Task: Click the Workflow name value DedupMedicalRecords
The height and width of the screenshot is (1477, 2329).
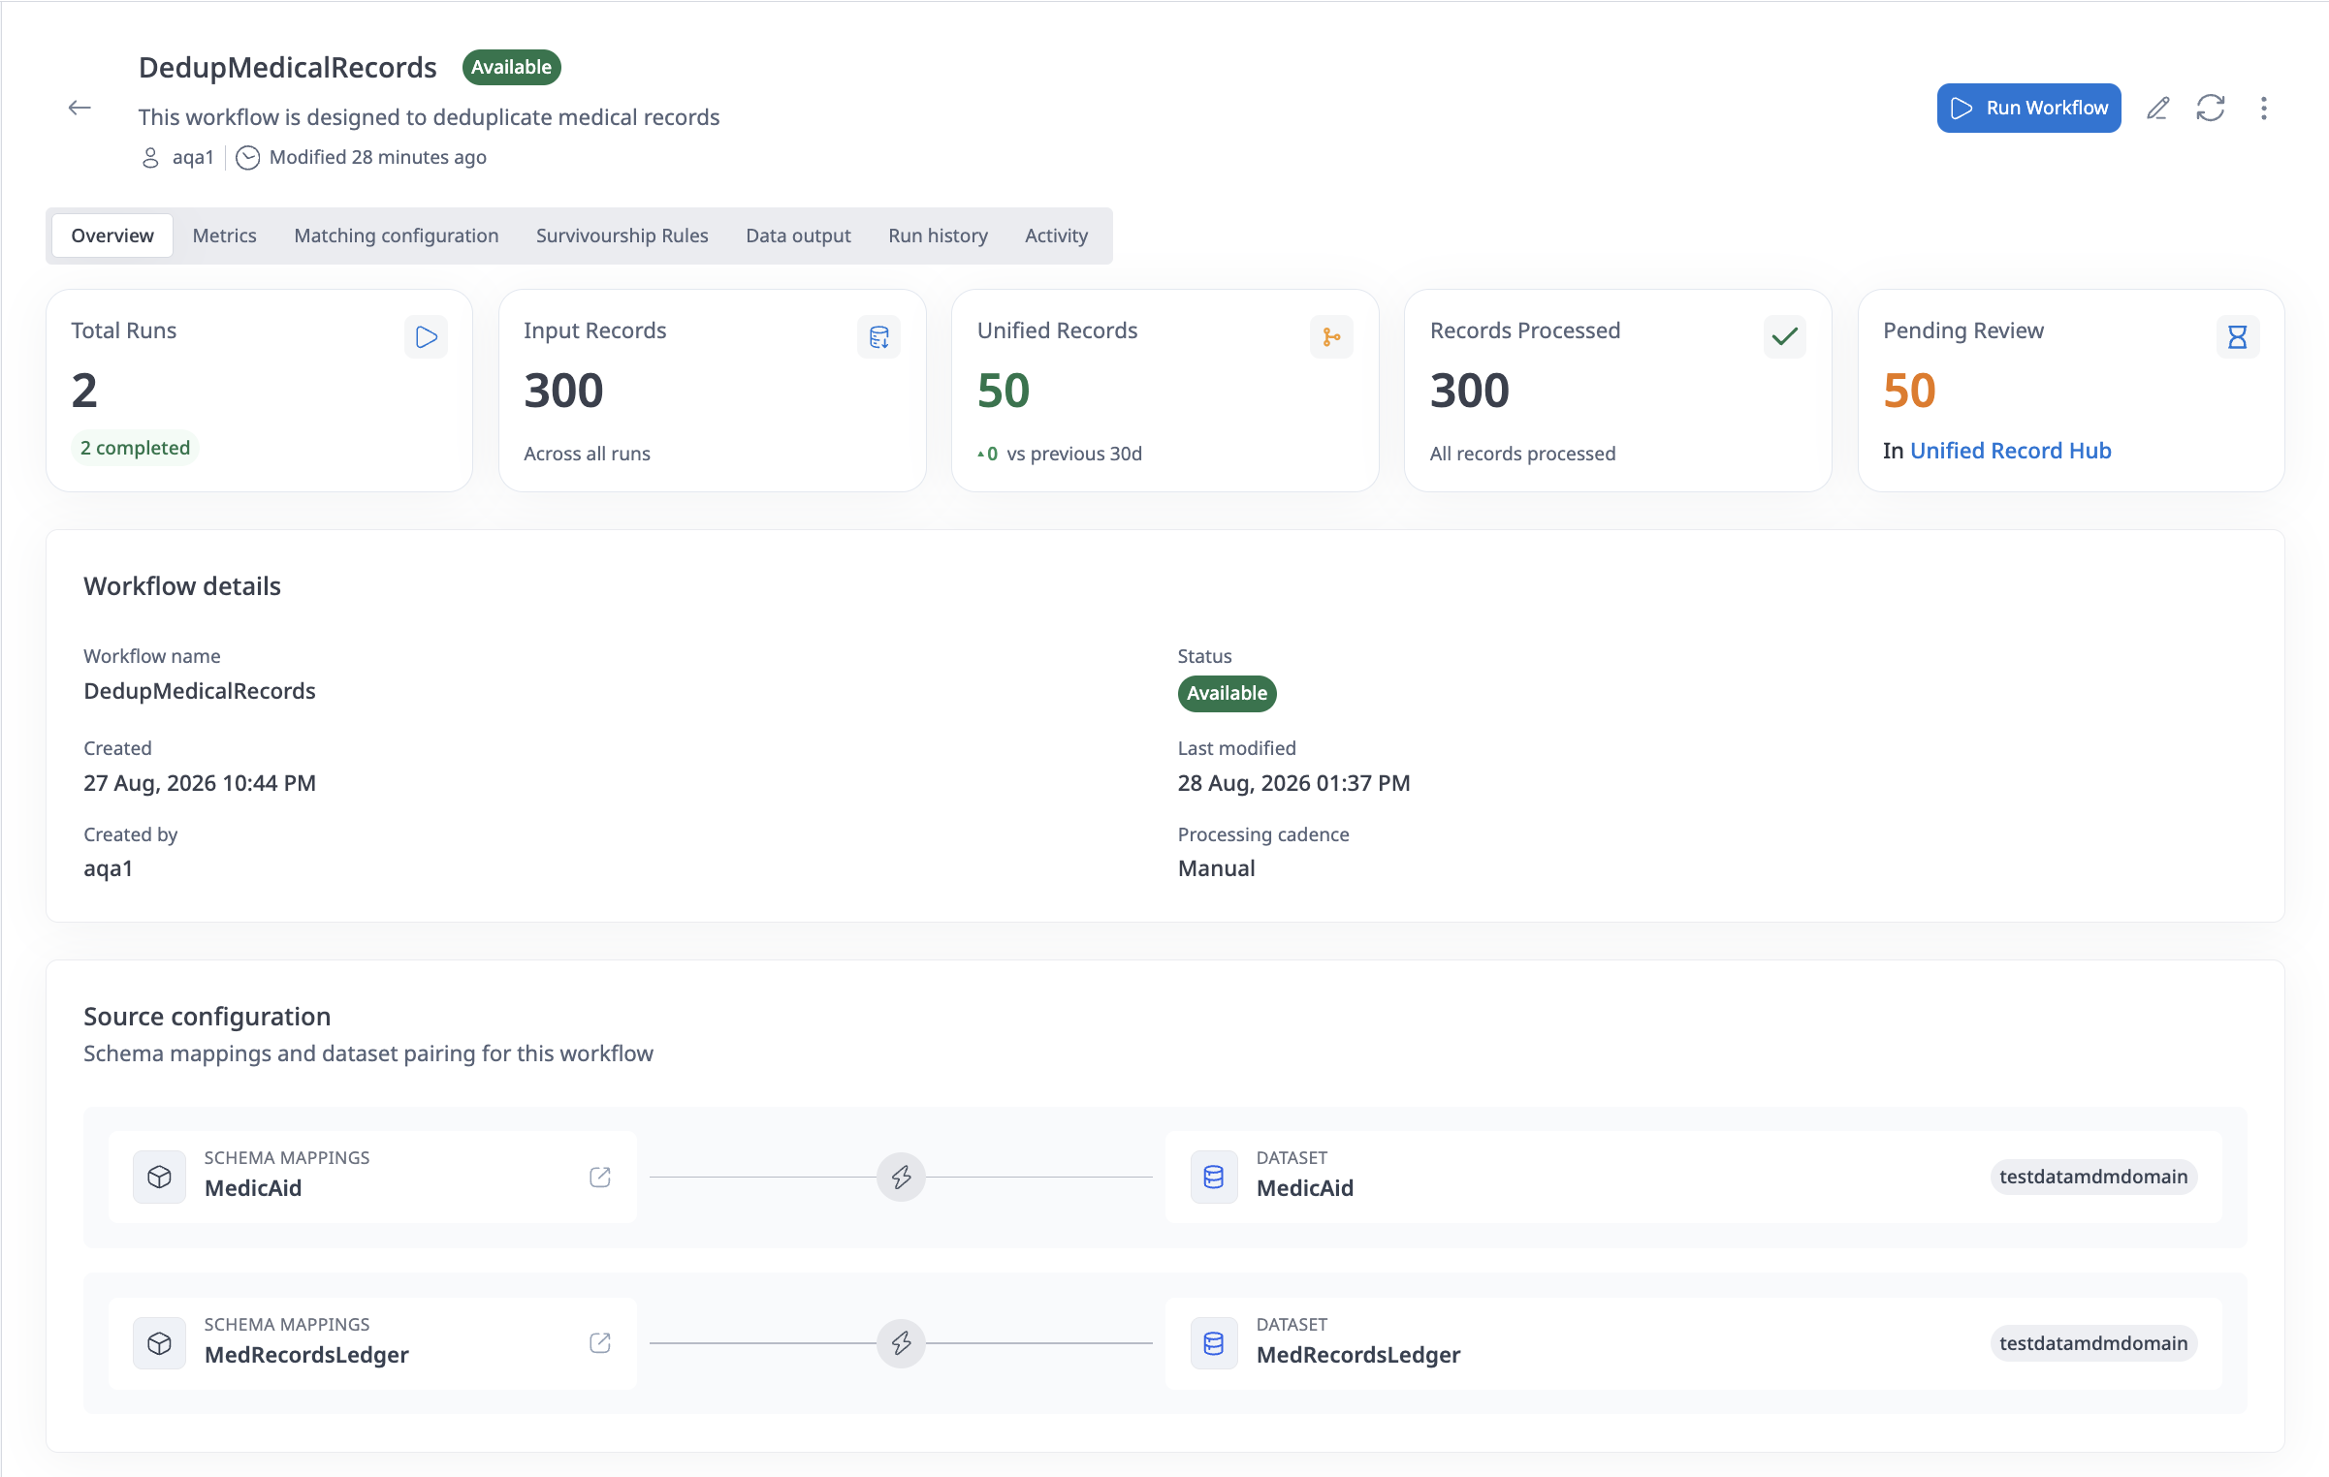Action: tap(200, 691)
